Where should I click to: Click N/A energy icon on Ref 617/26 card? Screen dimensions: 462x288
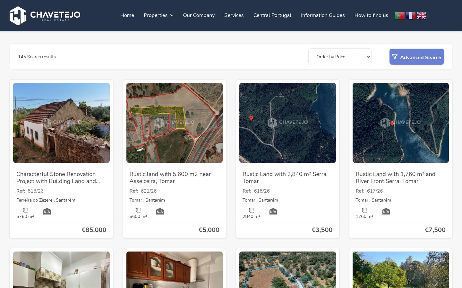point(386,211)
